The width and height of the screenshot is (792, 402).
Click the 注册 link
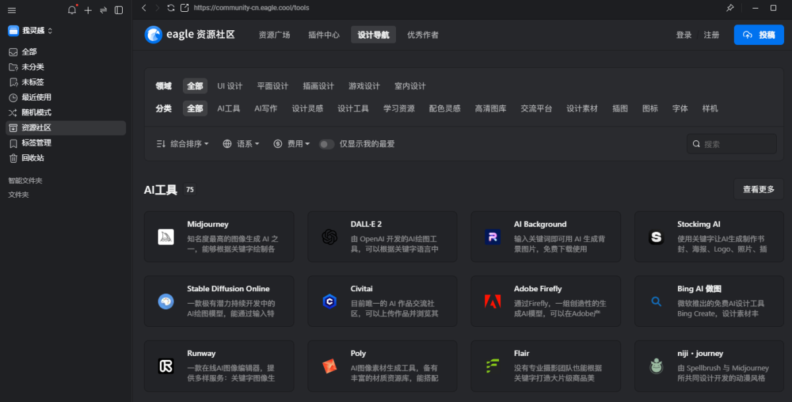click(x=711, y=35)
